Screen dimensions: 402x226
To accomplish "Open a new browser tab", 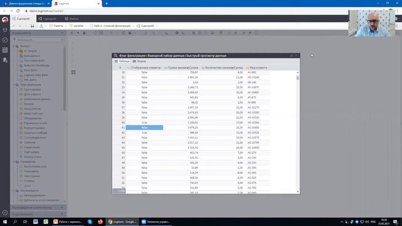I will [106, 4].
